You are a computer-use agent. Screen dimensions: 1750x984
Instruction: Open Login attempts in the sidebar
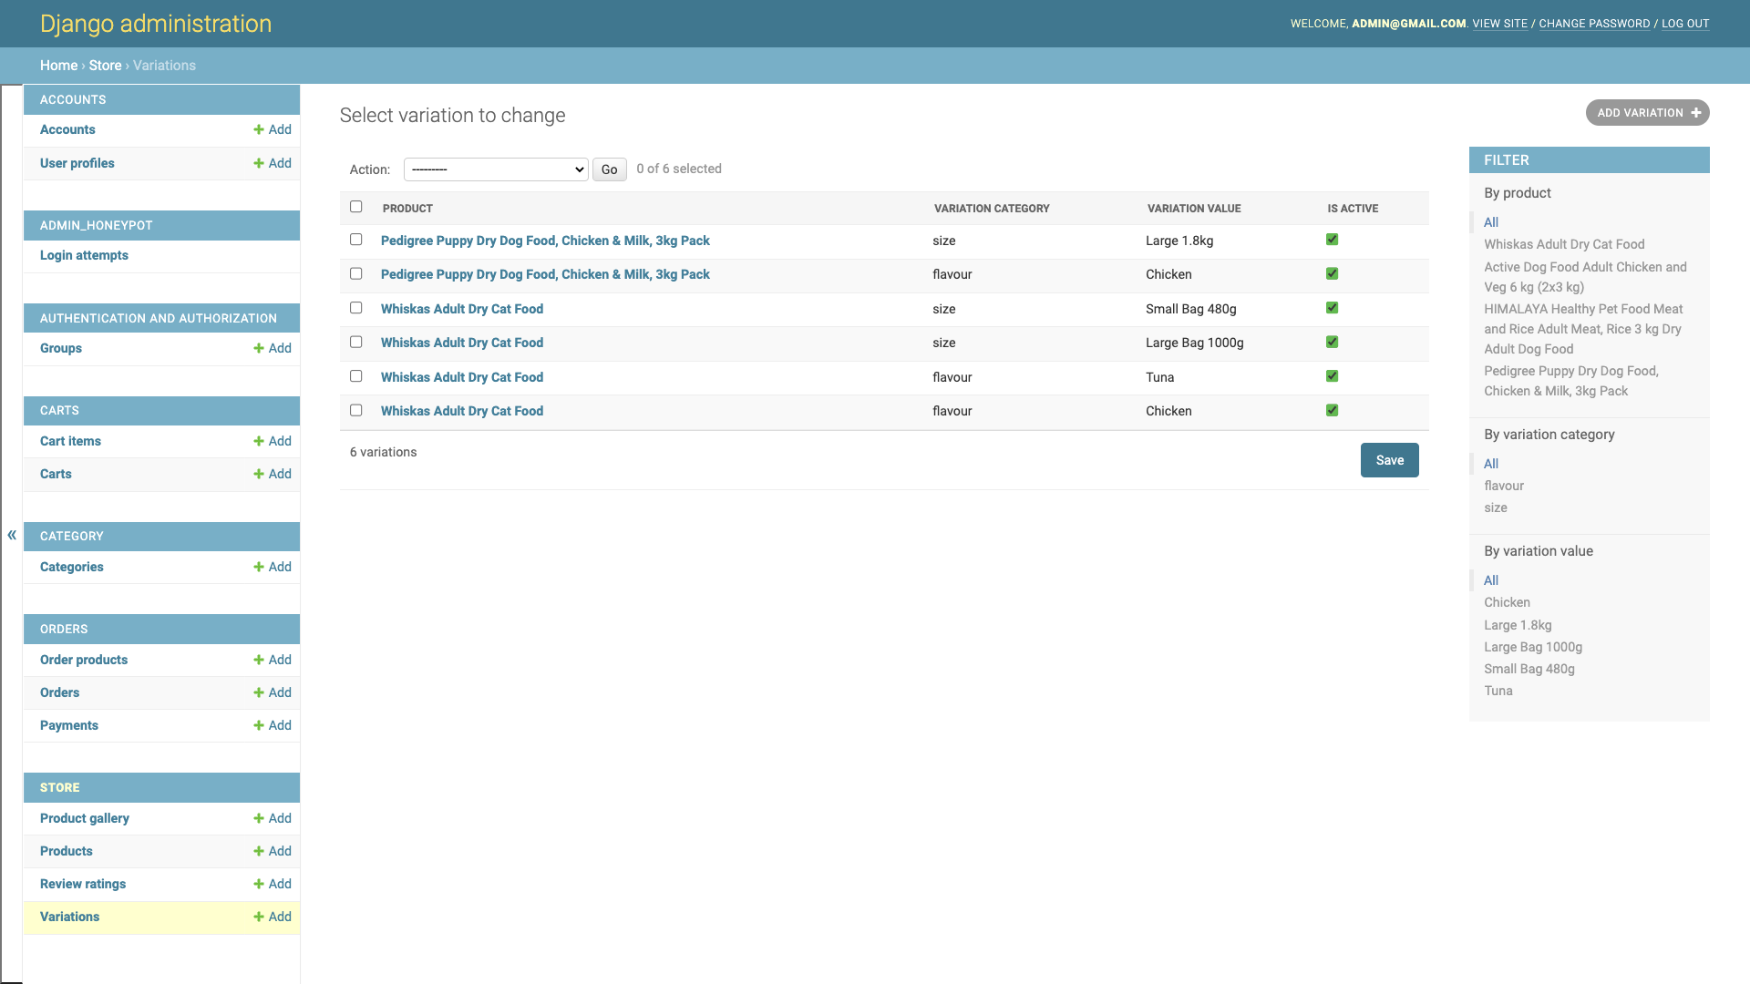tap(84, 256)
